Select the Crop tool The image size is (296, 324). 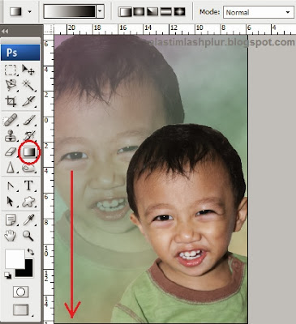pyautogui.click(x=11, y=101)
